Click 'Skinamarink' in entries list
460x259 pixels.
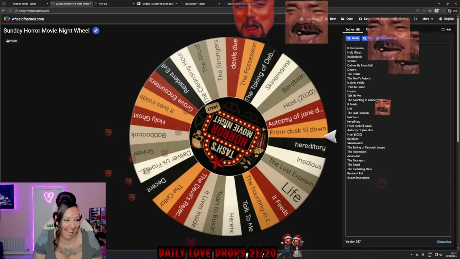click(355, 143)
